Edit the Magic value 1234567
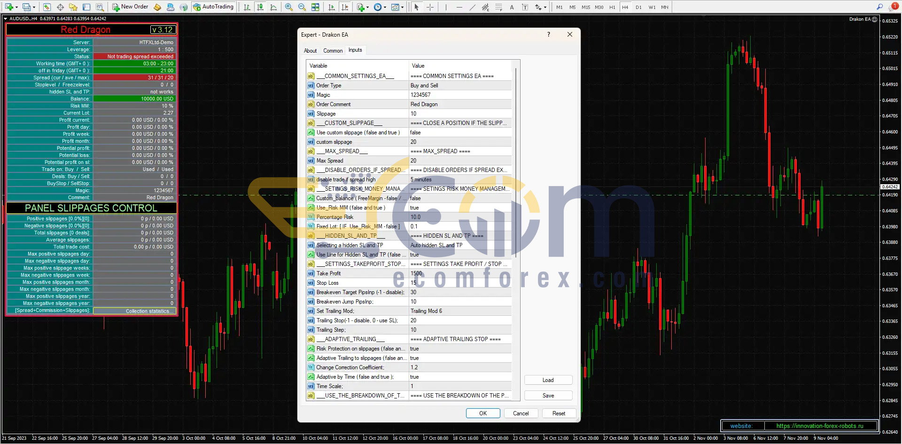902x444 pixels. [x=460, y=95]
